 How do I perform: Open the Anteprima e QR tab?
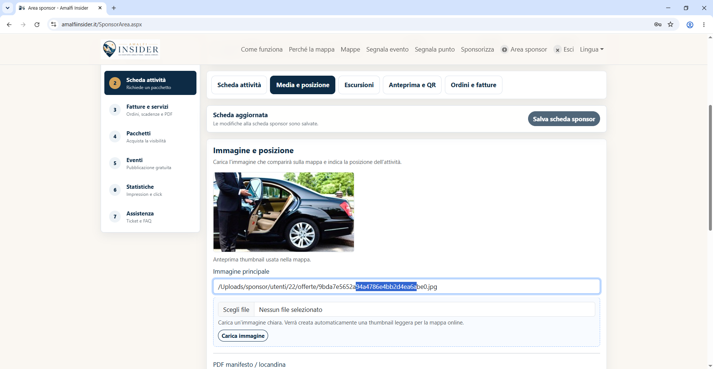[412, 85]
